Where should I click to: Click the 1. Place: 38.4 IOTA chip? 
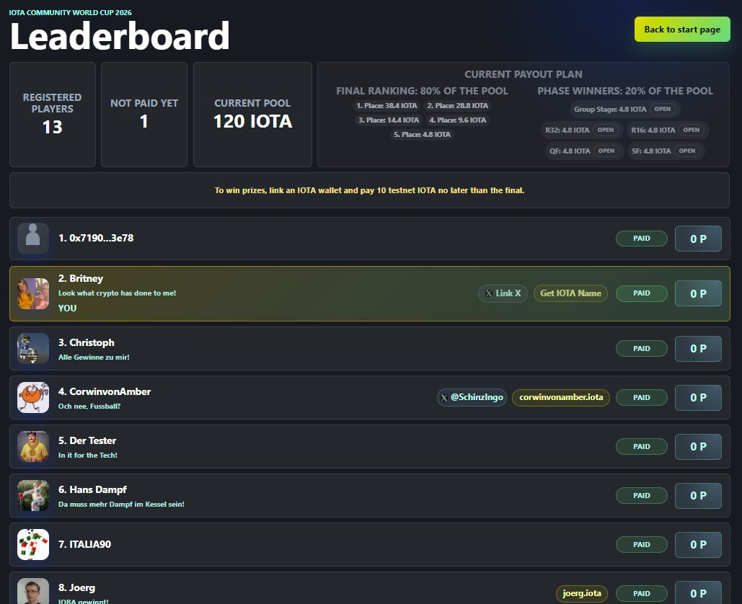[387, 106]
